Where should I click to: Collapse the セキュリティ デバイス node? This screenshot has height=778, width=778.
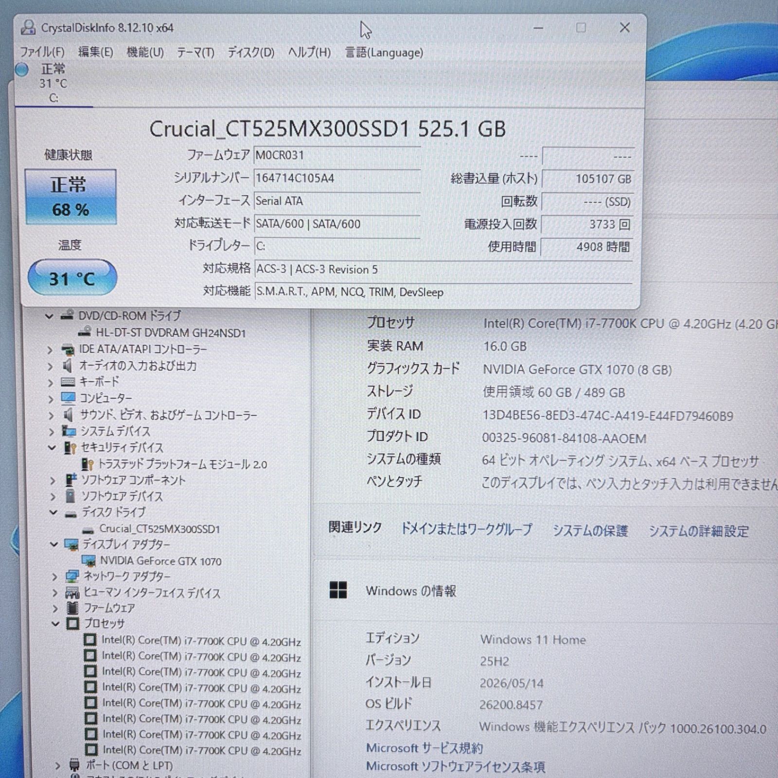click(52, 448)
